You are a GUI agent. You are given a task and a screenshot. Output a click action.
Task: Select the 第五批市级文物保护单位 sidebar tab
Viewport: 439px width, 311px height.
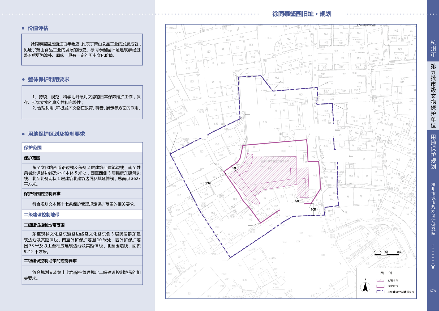tap(433, 96)
